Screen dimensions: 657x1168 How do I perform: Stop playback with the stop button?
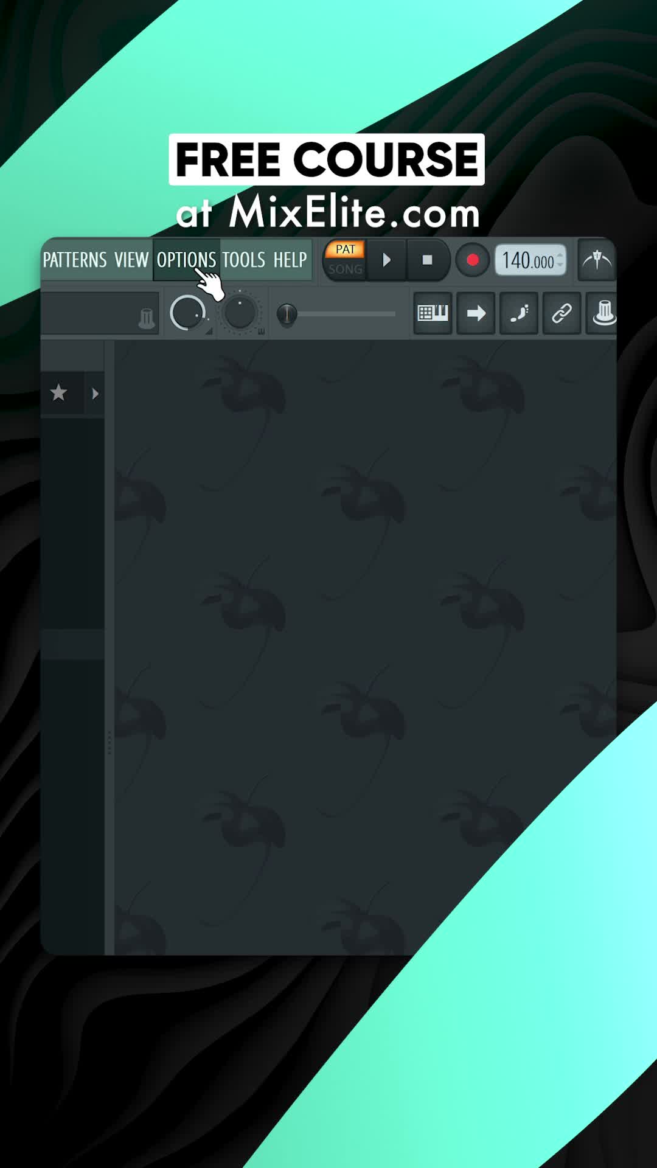(x=427, y=260)
